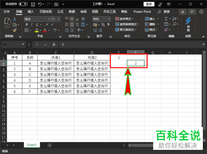Click the New Sheet plus button
The height and width of the screenshot is (154, 207).
pos(50,145)
